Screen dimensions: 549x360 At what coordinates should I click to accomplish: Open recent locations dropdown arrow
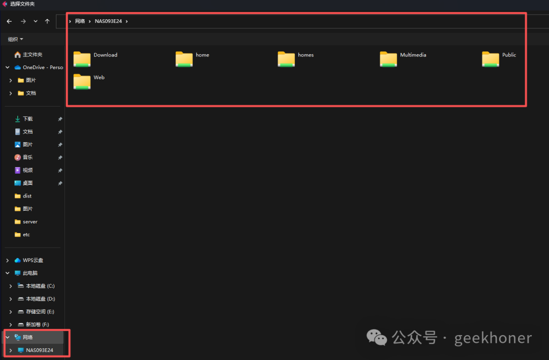pos(36,21)
